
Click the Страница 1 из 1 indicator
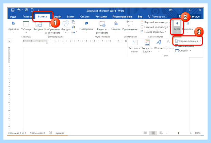click(17, 133)
